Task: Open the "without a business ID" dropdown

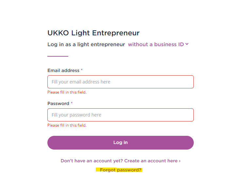Action: coord(158,45)
